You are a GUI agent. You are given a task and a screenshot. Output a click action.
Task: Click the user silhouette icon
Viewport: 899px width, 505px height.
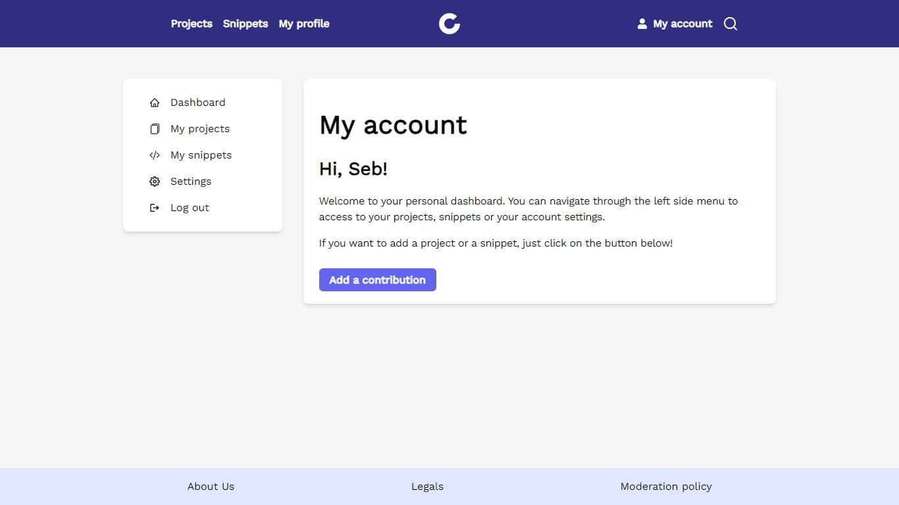tap(642, 24)
